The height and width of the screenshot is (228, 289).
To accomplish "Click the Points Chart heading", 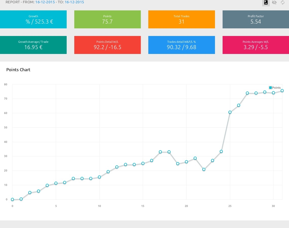I will coord(18,70).
